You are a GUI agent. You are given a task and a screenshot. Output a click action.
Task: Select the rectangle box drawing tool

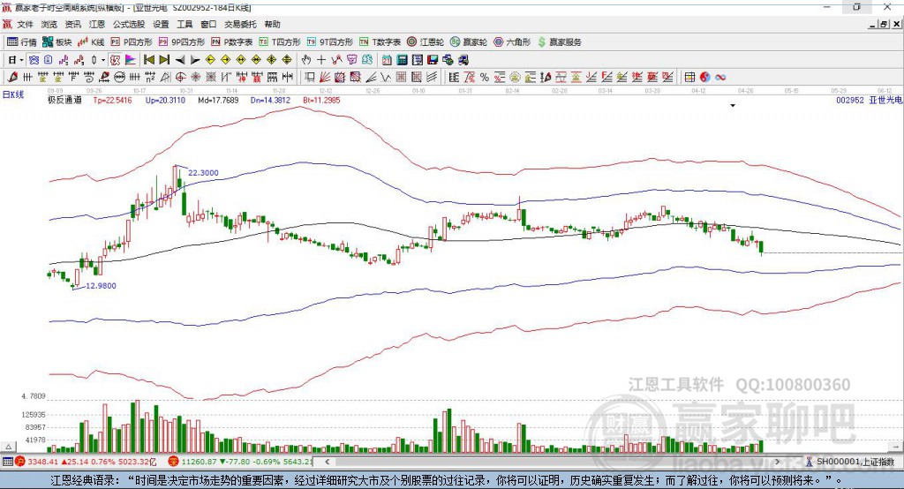coord(310,78)
